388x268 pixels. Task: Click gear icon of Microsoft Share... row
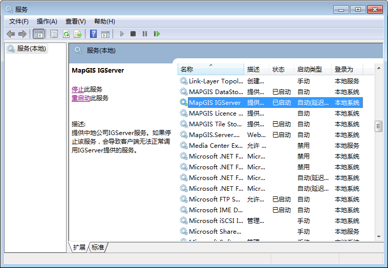pos(183,231)
